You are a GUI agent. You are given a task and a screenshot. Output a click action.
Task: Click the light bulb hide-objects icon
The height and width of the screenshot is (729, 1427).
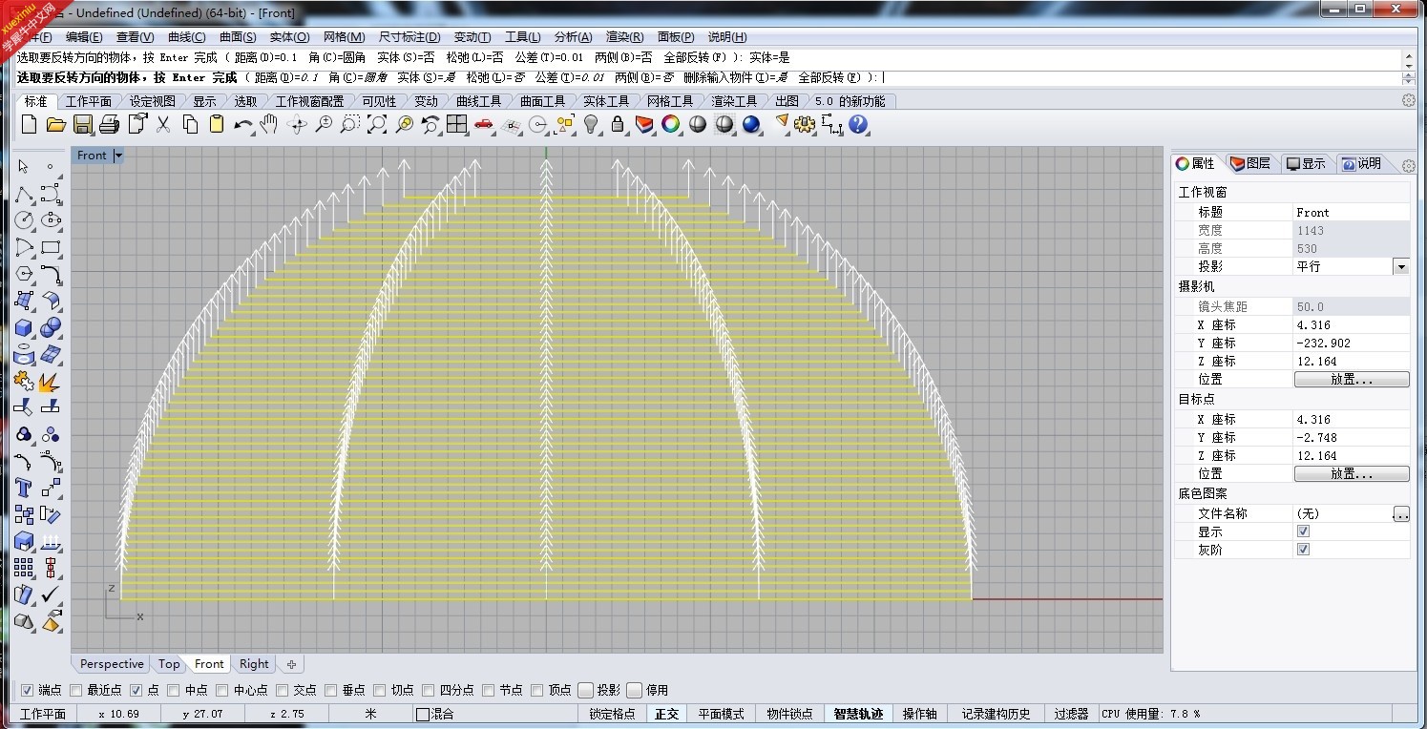[x=591, y=125]
